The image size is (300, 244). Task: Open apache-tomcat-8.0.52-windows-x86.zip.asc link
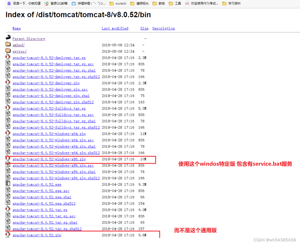point(53,166)
